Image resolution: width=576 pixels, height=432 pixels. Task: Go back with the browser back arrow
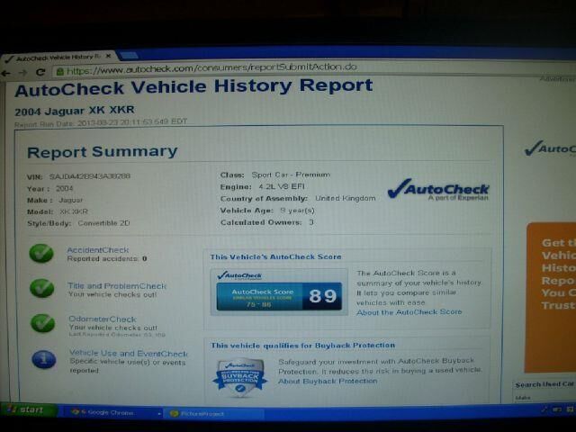tap(6, 74)
